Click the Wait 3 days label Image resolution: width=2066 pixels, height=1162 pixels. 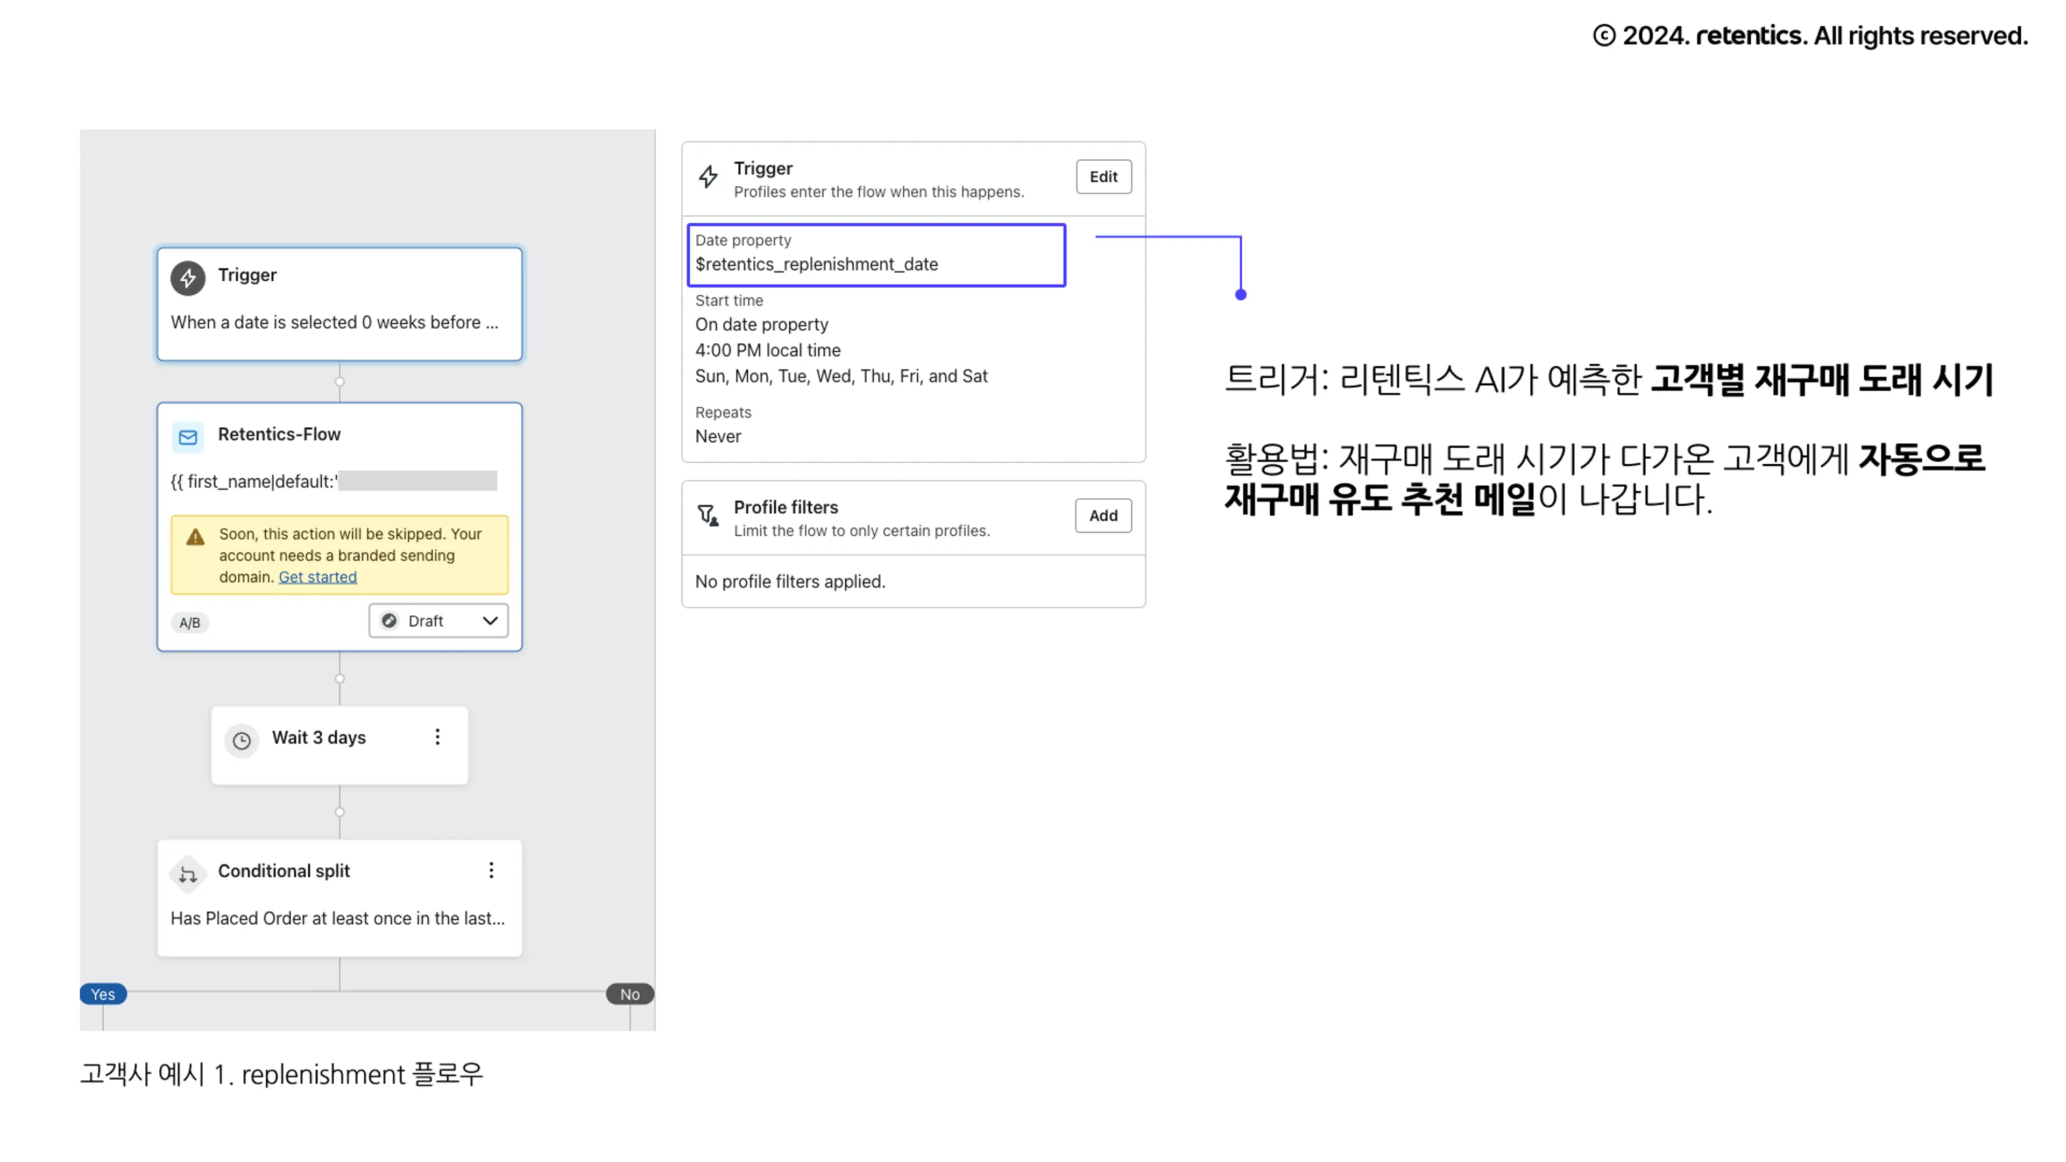coord(319,737)
